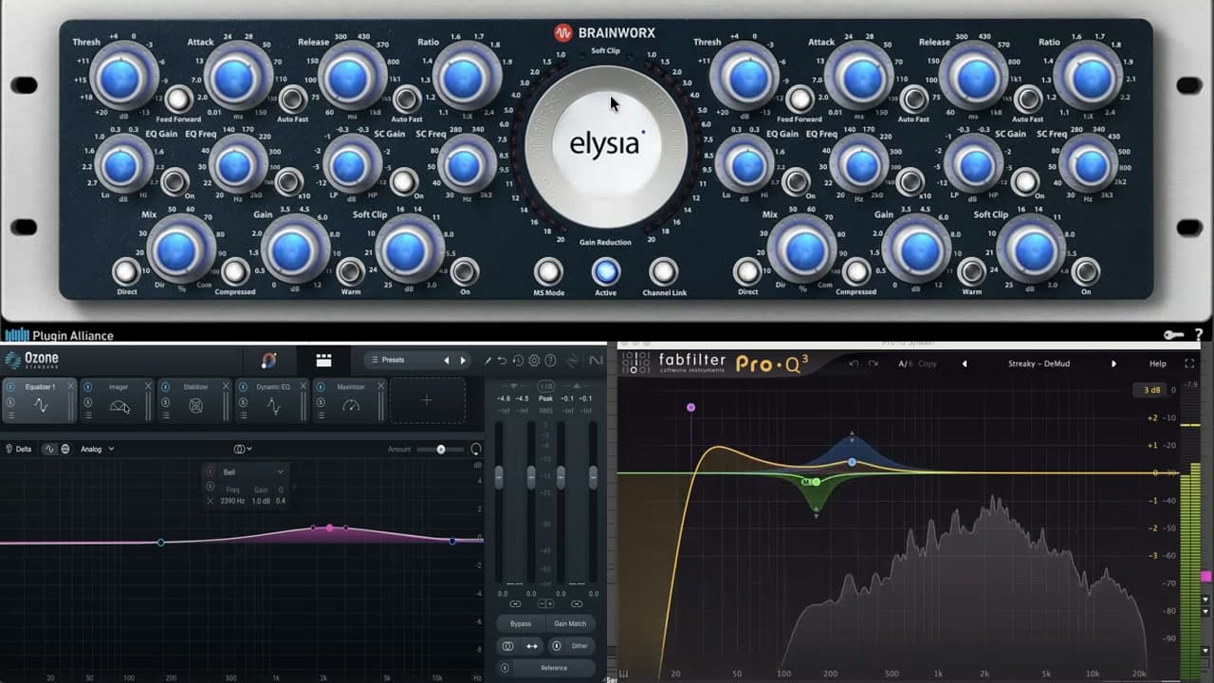Go to next Pro-Q 3 preset arrow
Image resolution: width=1214 pixels, height=683 pixels.
point(1113,363)
